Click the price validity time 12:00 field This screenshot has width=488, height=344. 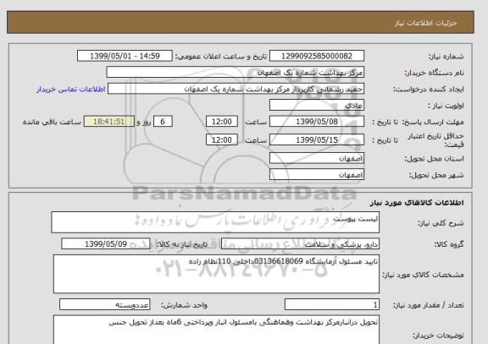pos(222,140)
